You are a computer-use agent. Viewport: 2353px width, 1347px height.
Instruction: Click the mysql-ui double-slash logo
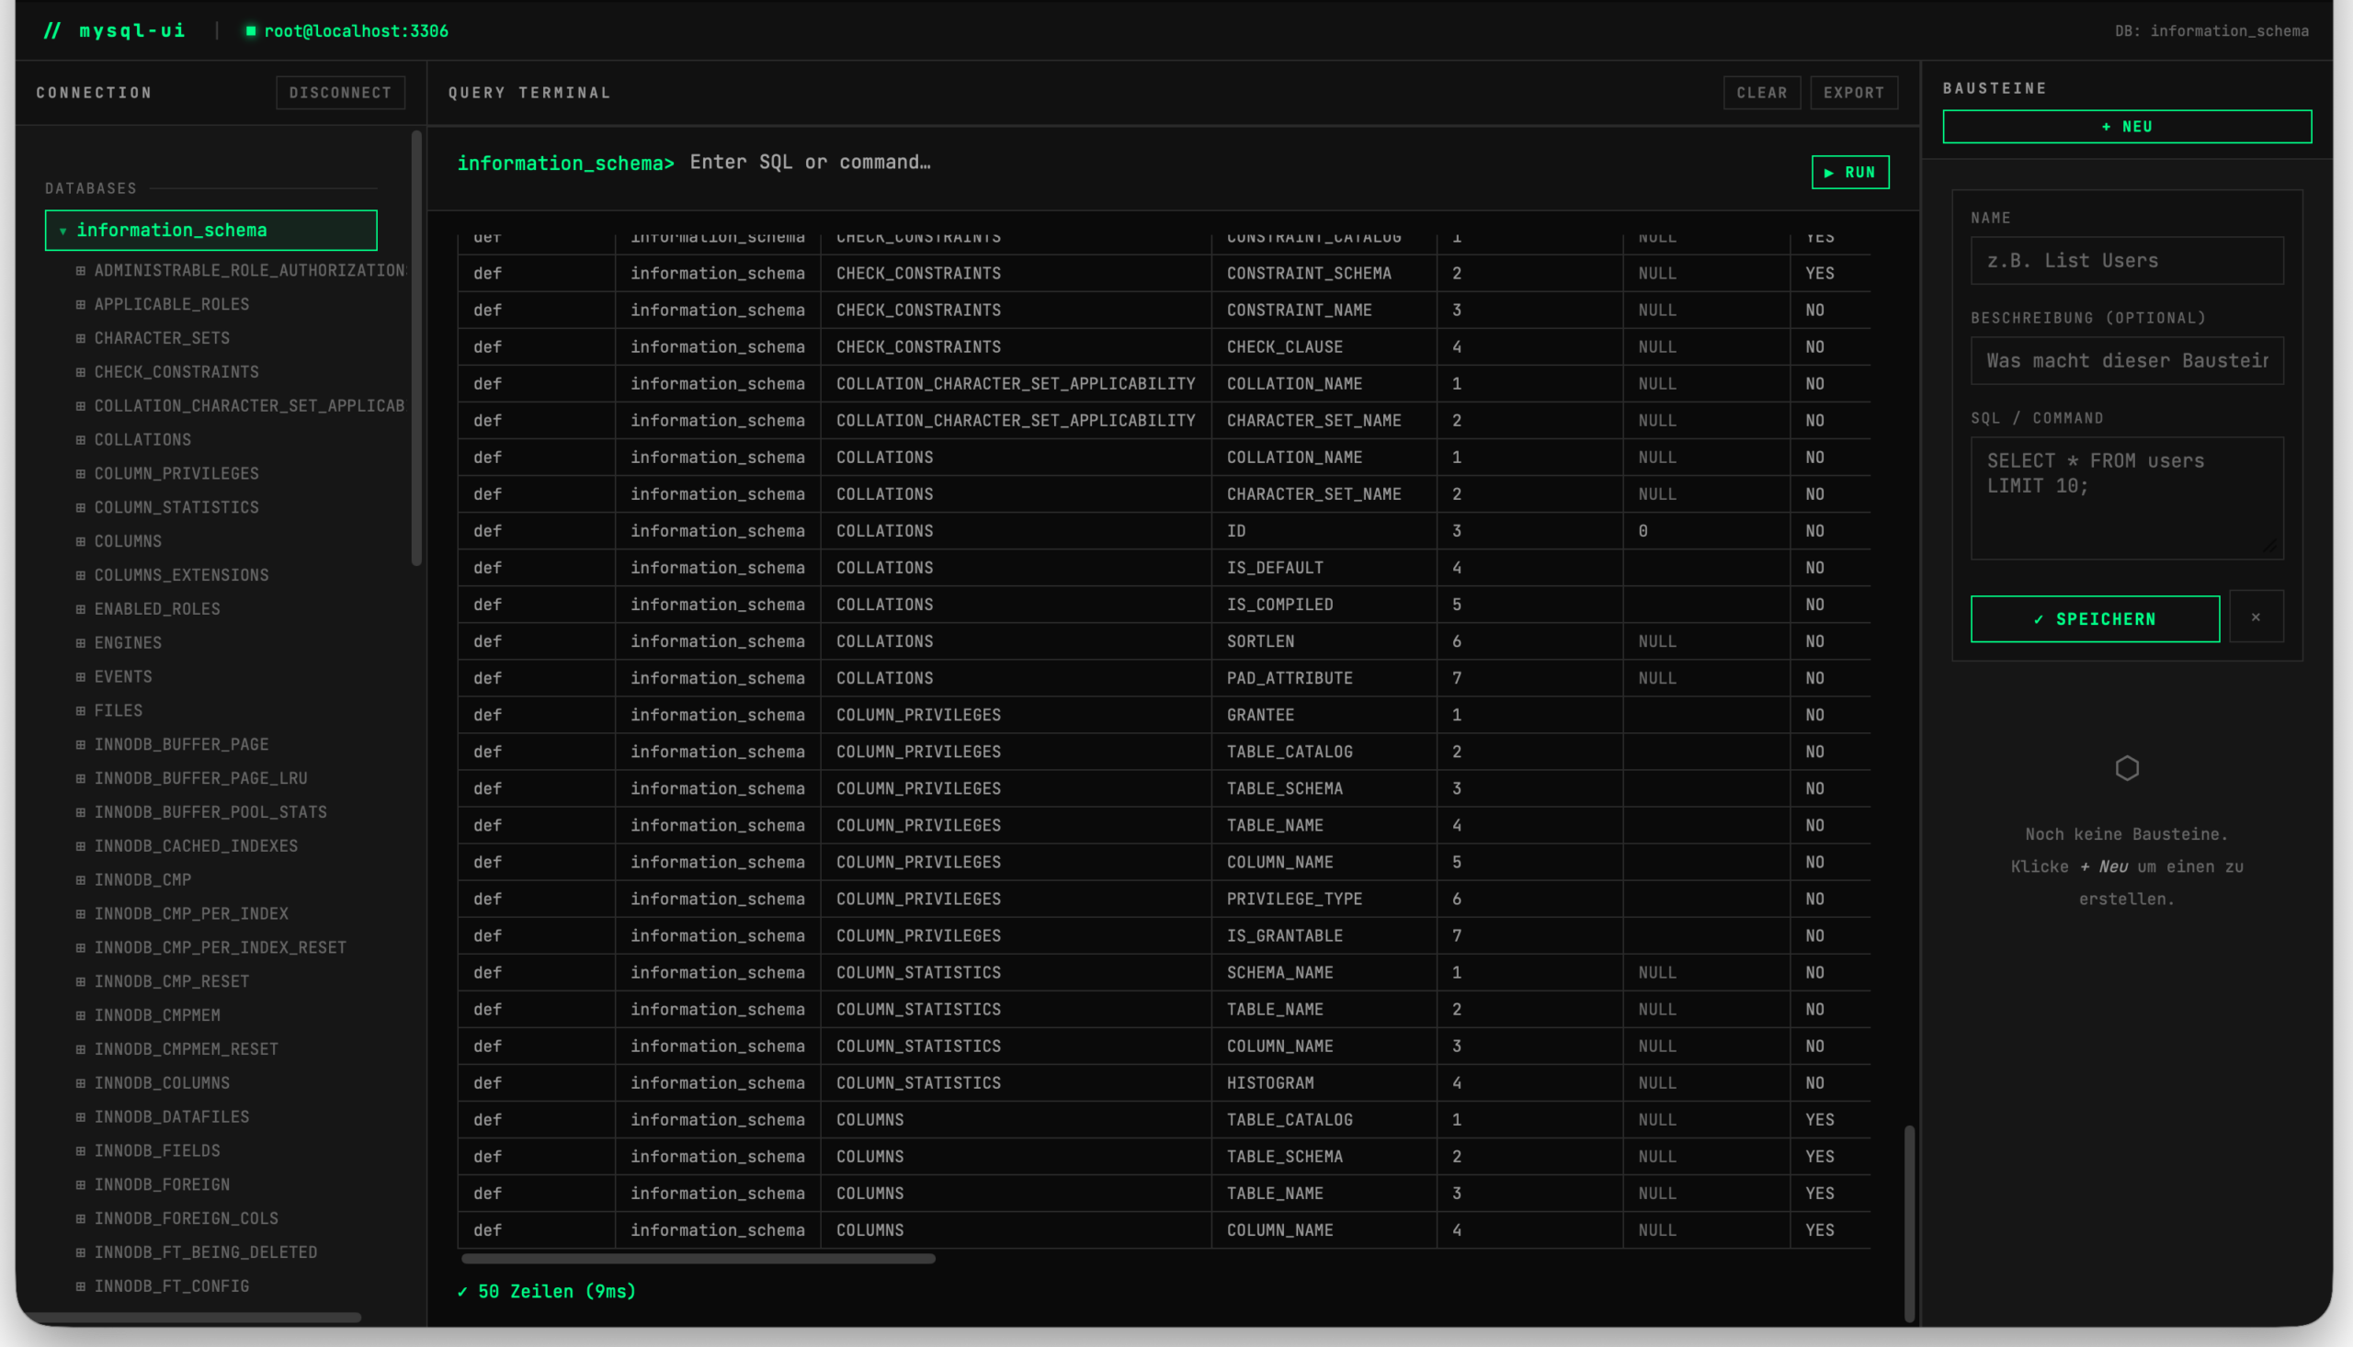point(51,30)
